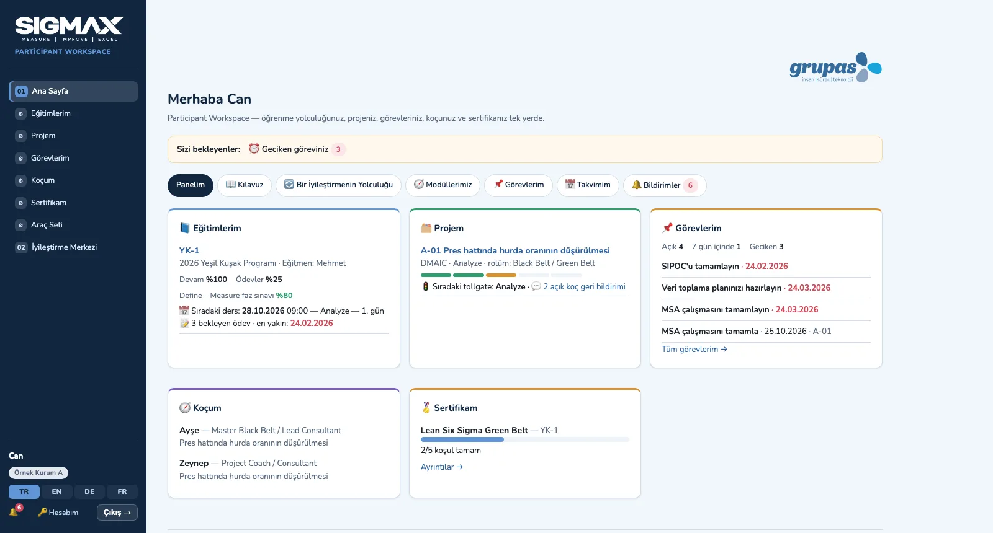Image resolution: width=993 pixels, height=533 pixels.
Task: Switch language to EN
Action: point(56,492)
